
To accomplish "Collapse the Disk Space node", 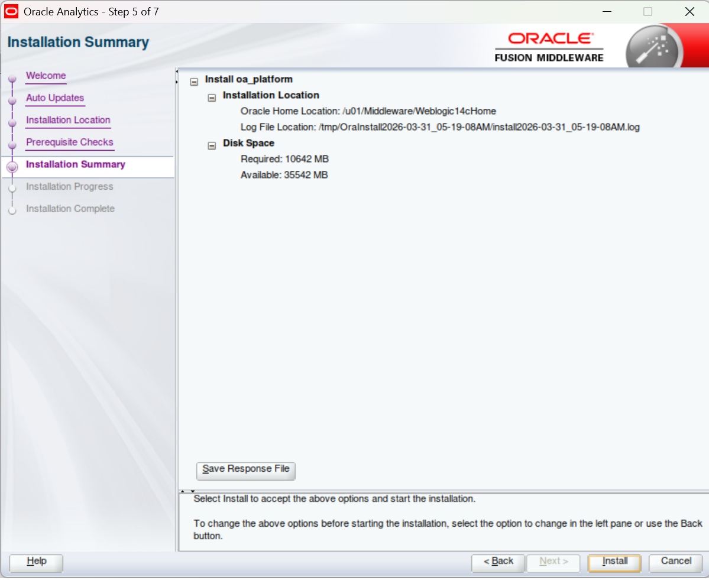I will [212, 145].
